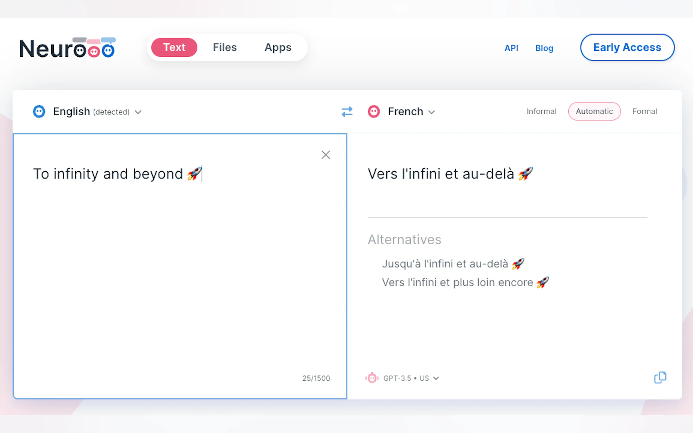Switch to the Apps tab
The width and height of the screenshot is (693, 433).
click(x=277, y=47)
